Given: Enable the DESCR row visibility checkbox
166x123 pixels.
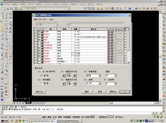Looking at the screenshot, I should pos(39,43).
